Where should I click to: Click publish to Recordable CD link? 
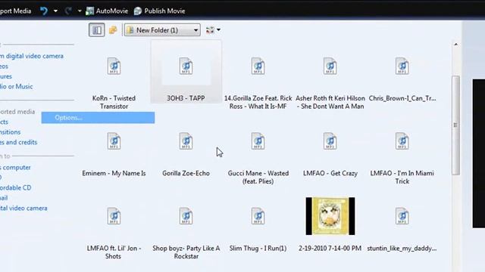click(x=16, y=188)
